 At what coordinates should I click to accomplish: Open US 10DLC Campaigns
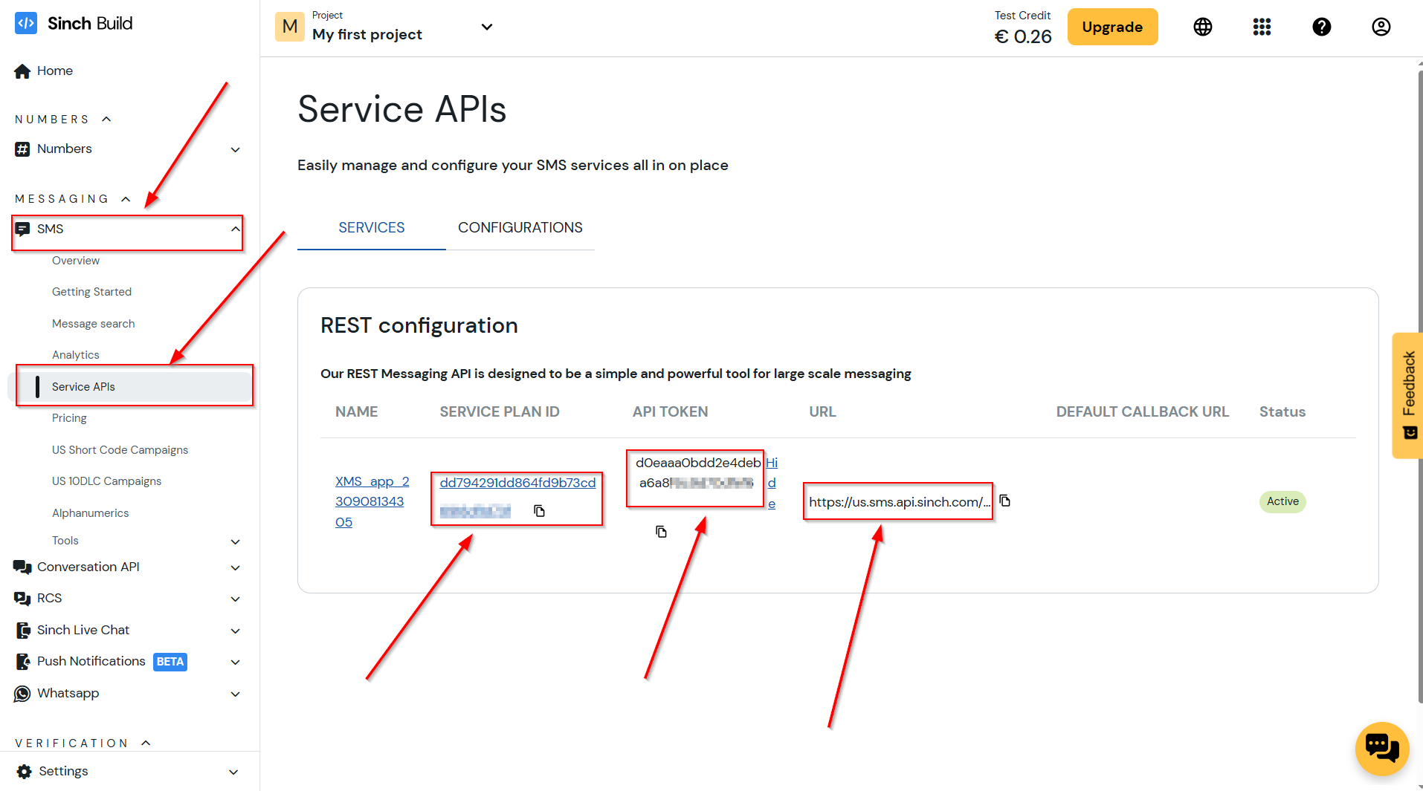click(106, 481)
